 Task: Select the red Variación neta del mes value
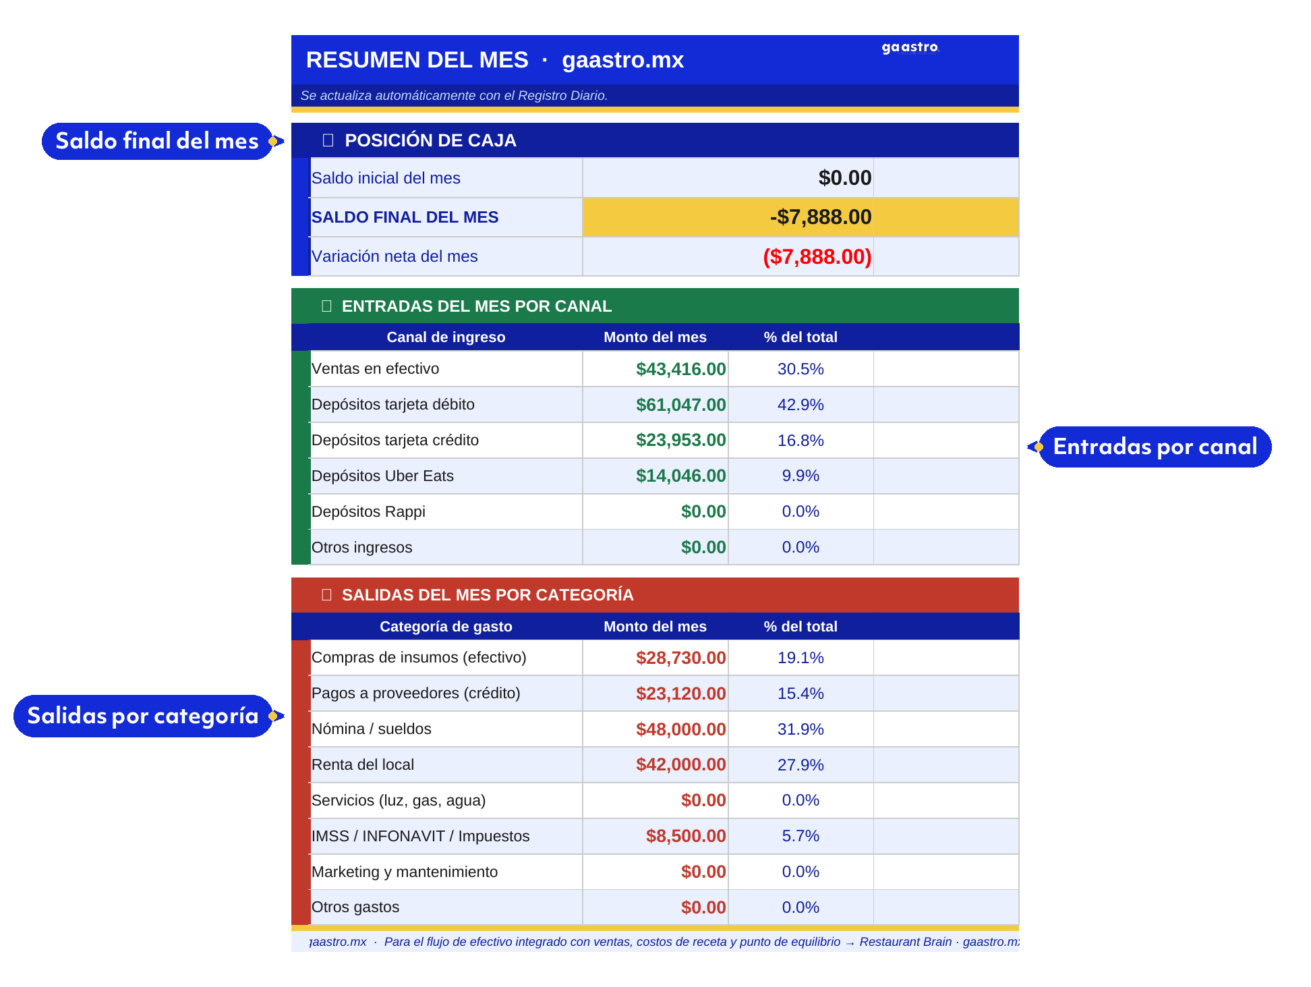(817, 256)
